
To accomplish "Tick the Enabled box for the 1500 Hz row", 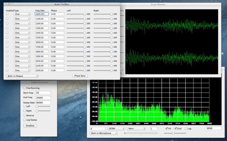I will point(7,38).
